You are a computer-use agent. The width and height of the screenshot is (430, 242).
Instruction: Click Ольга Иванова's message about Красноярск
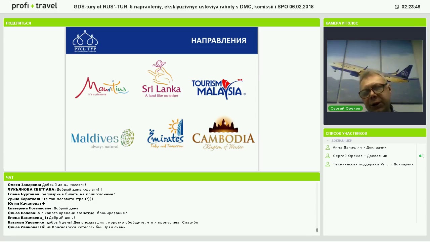(x=67, y=227)
